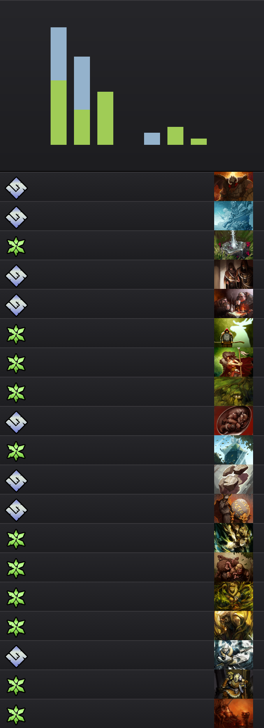Click the gray diamond icon beside the skull-helmed warrior card

[x=16, y=188]
